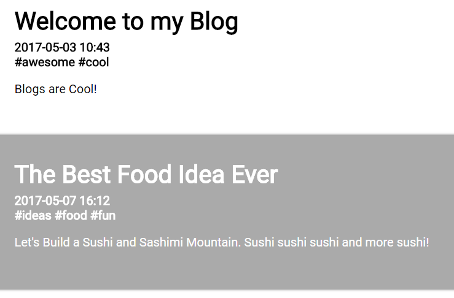
Task: Click the word "Sashimi" in post body
Action: pos(162,242)
